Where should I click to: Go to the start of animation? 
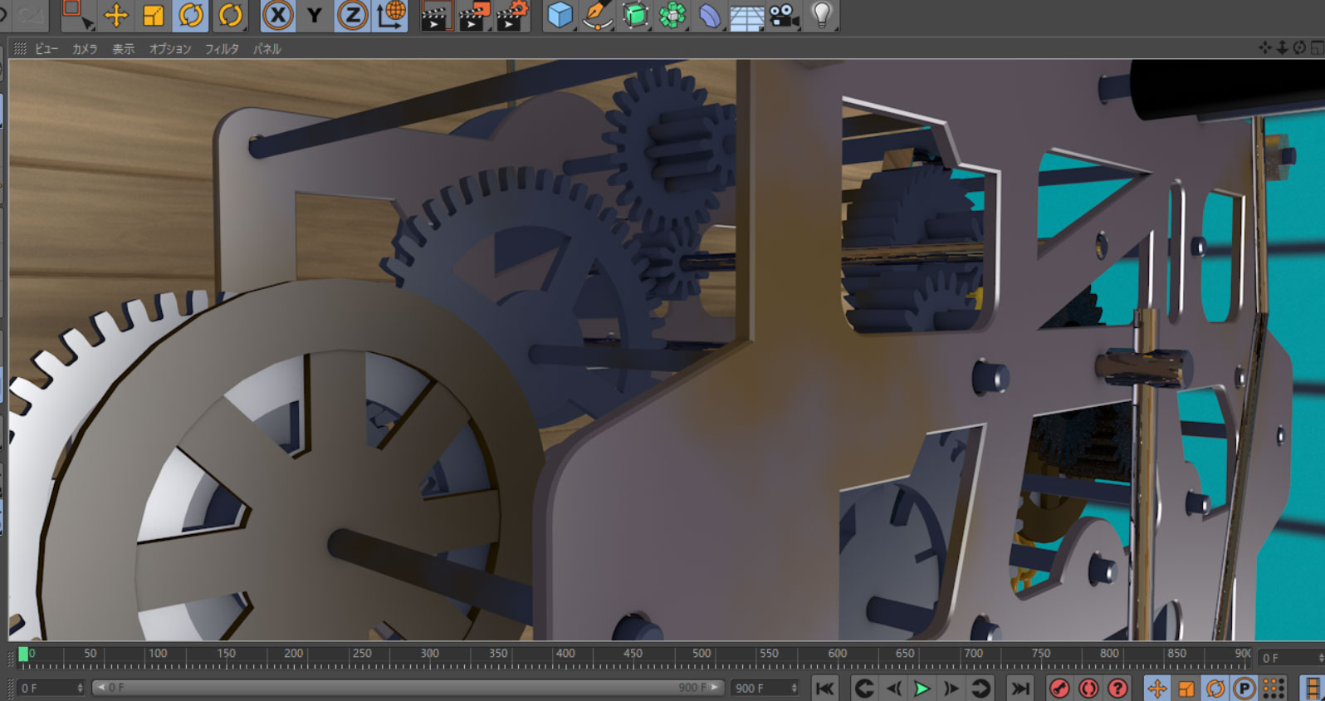tap(824, 689)
